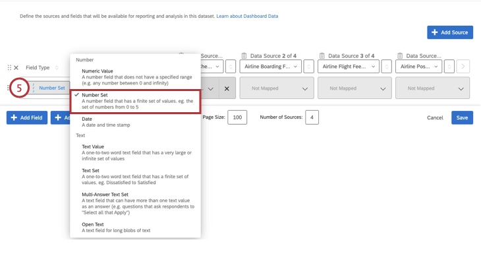This screenshot has width=481, height=254.
Task: Click the reorder stepper beside Airline Flight Fee source
Action: click(387, 67)
